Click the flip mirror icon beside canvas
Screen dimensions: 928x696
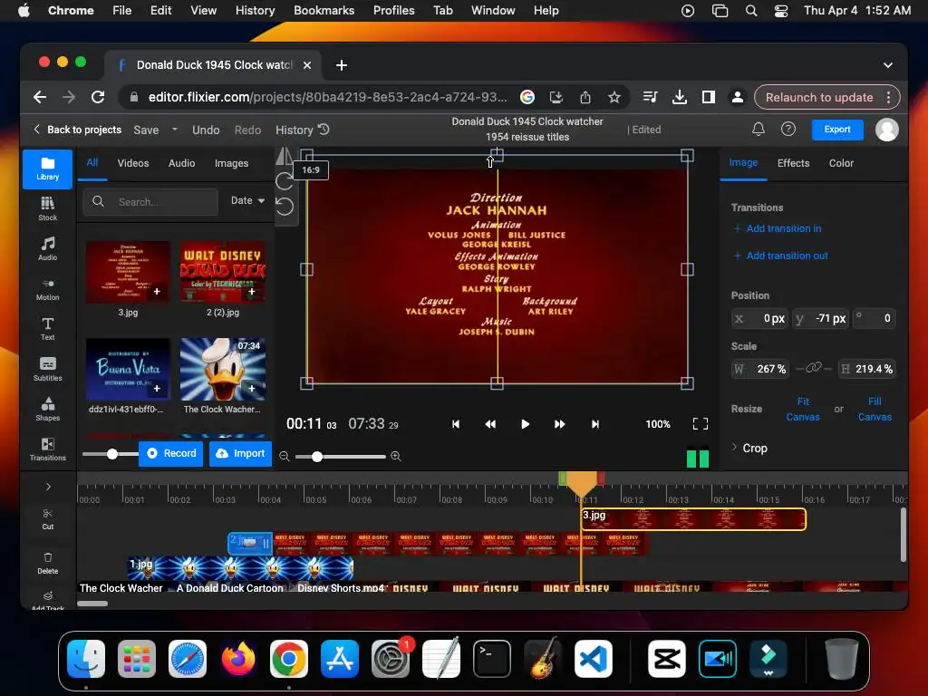tap(284, 156)
